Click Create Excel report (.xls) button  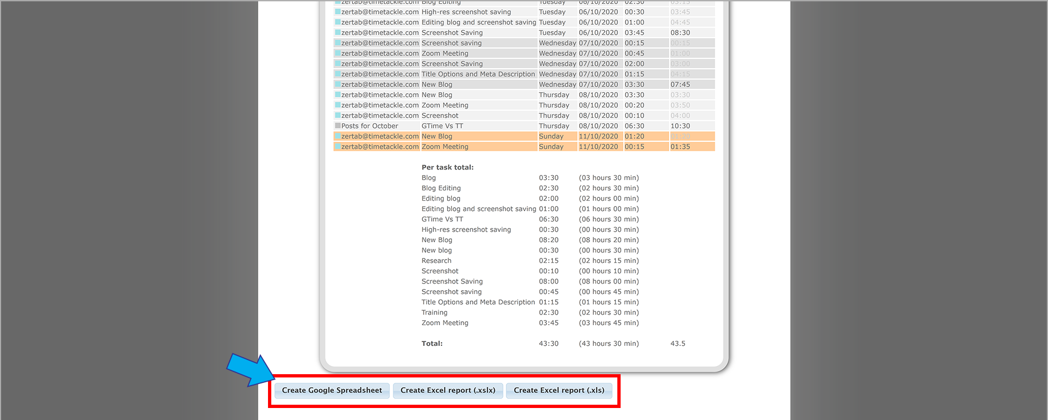559,391
